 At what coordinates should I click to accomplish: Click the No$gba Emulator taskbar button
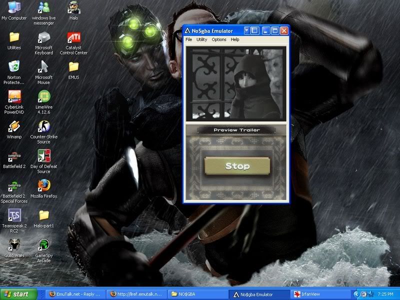pos(259,294)
